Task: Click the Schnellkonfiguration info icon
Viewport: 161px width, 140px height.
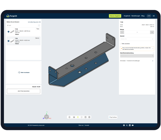Action: point(40,22)
